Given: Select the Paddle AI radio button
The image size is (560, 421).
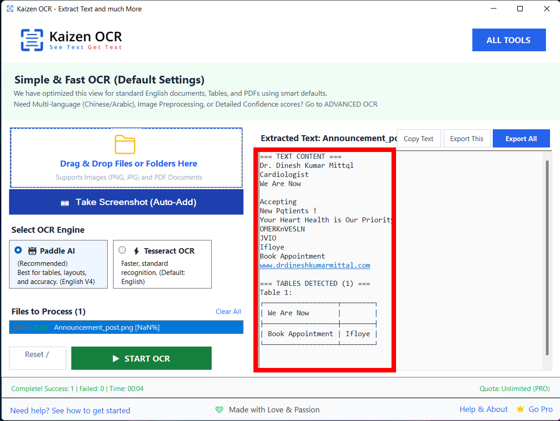Looking at the screenshot, I should [x=18, y=250].
